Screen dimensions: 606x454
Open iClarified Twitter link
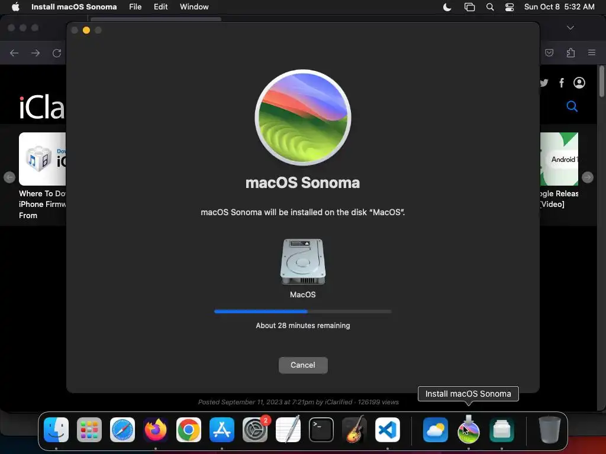[x=544, y=83]
